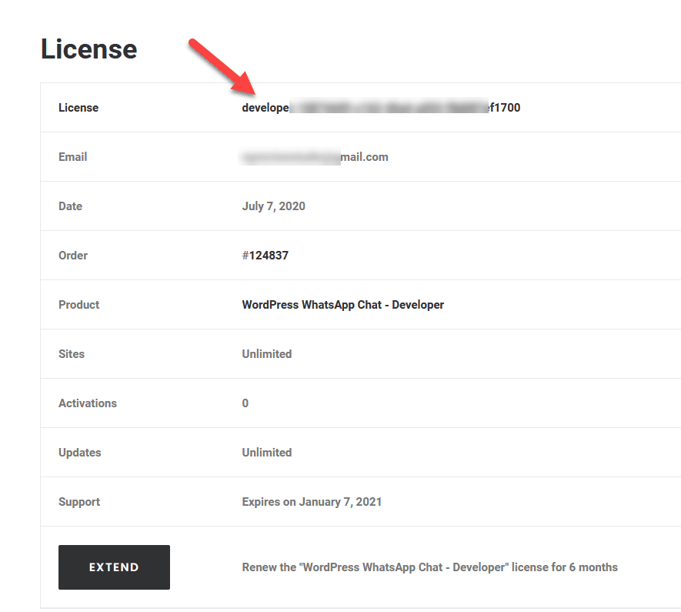Click the 'Sites' row label
Image resolution: width=681 pixels, height=612 pixels.
click(71, 353)
